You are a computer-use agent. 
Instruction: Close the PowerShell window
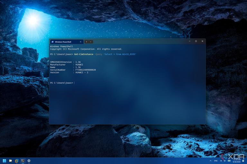[202, 41]
